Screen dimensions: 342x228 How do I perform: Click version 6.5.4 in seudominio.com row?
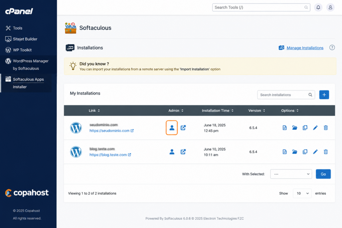pyautogui.click(x=253, y=128)
